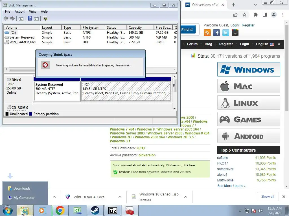Click the share page icon in Chrome

click(x=235, y=15)
